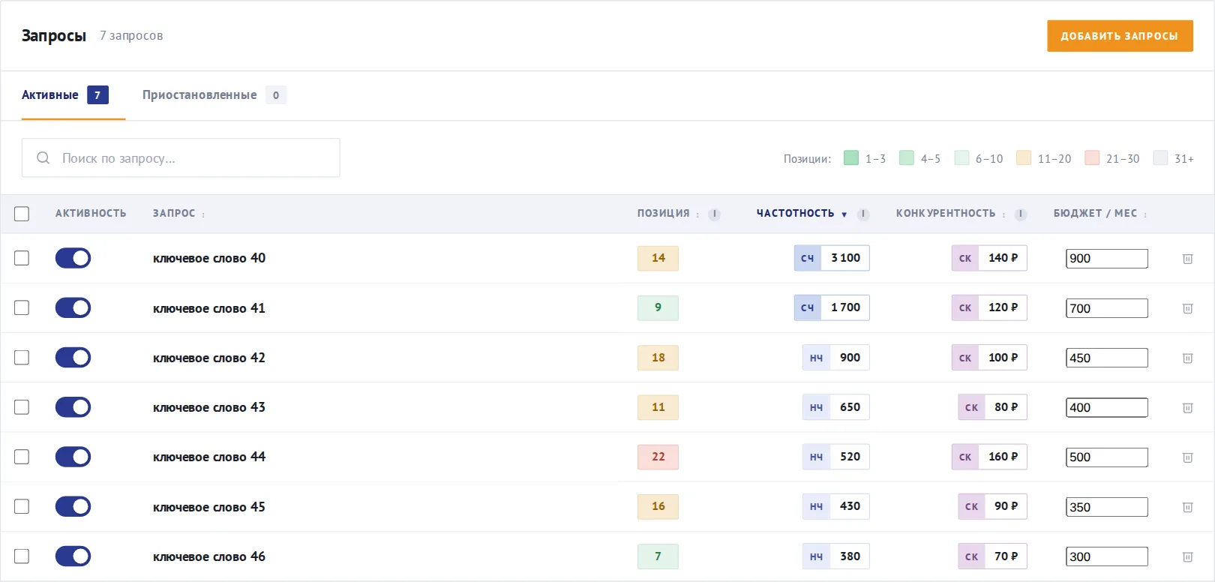Disable activity toggle for ключевое слово 41
Viewport: 1215px width, 582px height.
tap(73, 307)
